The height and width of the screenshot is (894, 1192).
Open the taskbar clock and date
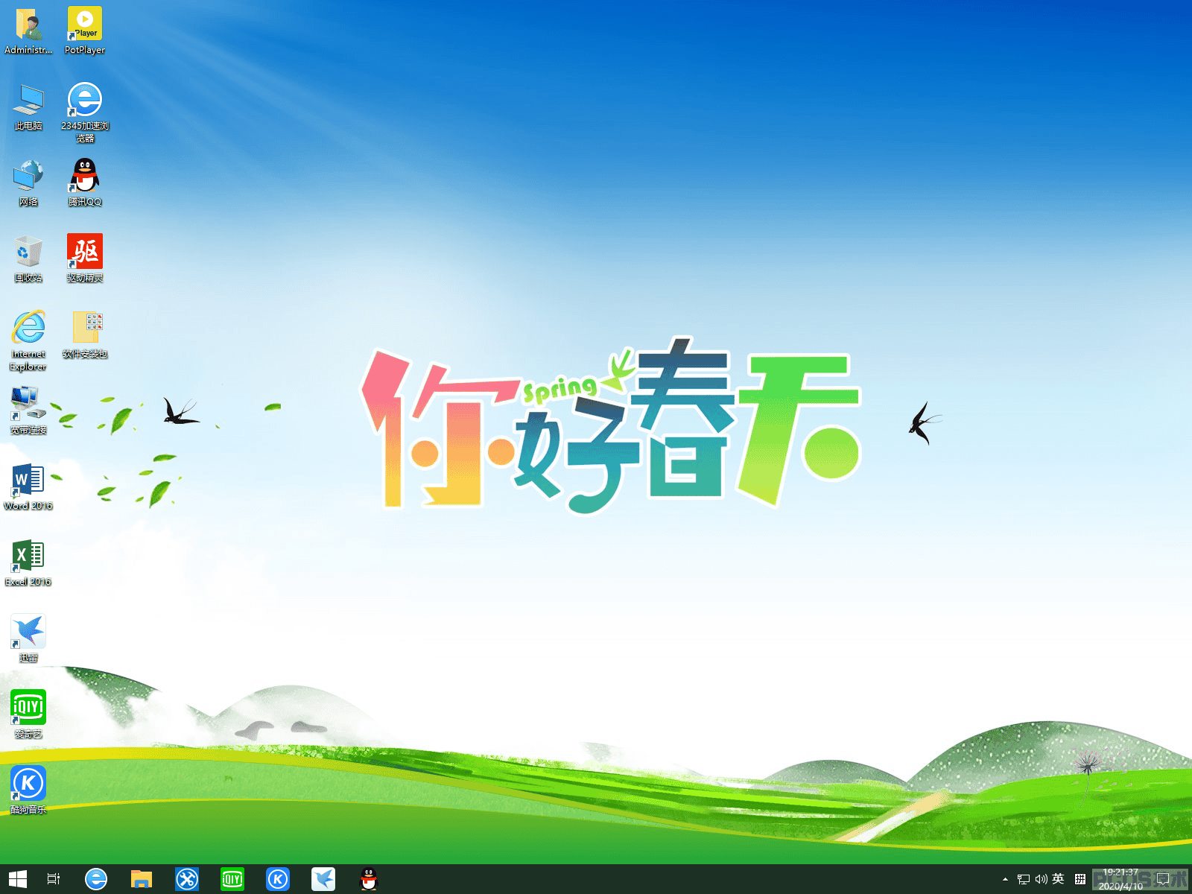[1120, 879]
